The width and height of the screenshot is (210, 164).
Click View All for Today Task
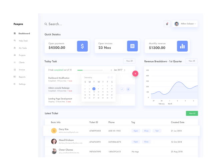click(129, 61)
